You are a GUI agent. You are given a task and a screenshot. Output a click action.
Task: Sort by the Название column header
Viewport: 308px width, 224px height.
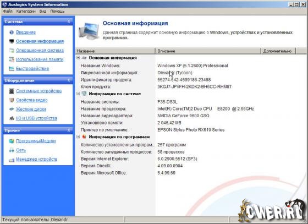coord(115,51)
